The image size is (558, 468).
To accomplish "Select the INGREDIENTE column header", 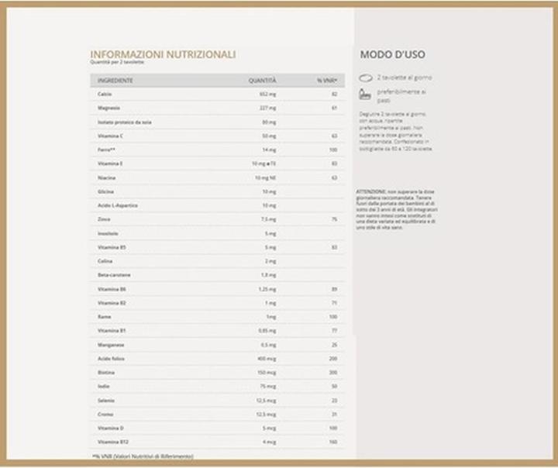I will coord(115,80).
